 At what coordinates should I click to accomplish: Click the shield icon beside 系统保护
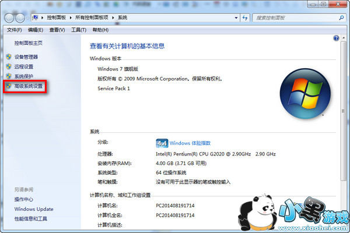(x=9, y=76)
